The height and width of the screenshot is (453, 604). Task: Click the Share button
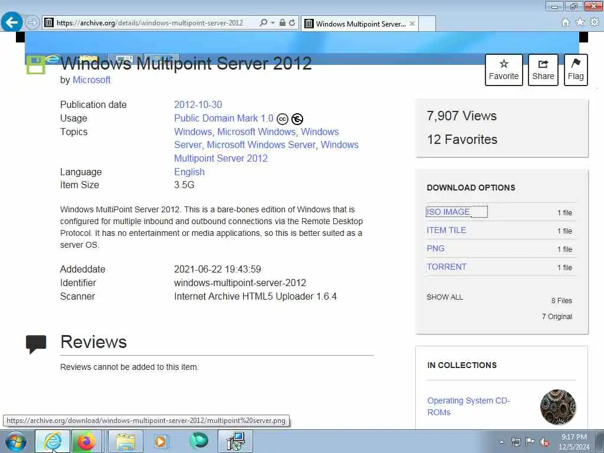[543, 70]
